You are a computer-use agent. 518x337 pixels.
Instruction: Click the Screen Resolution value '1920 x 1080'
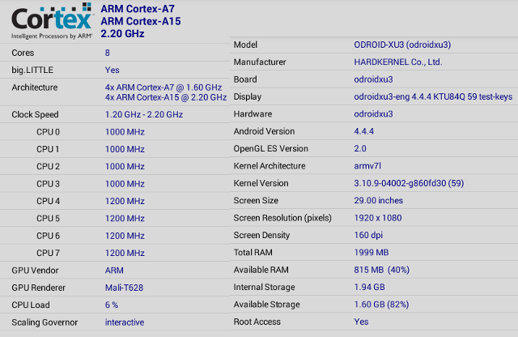click(378, 218)
